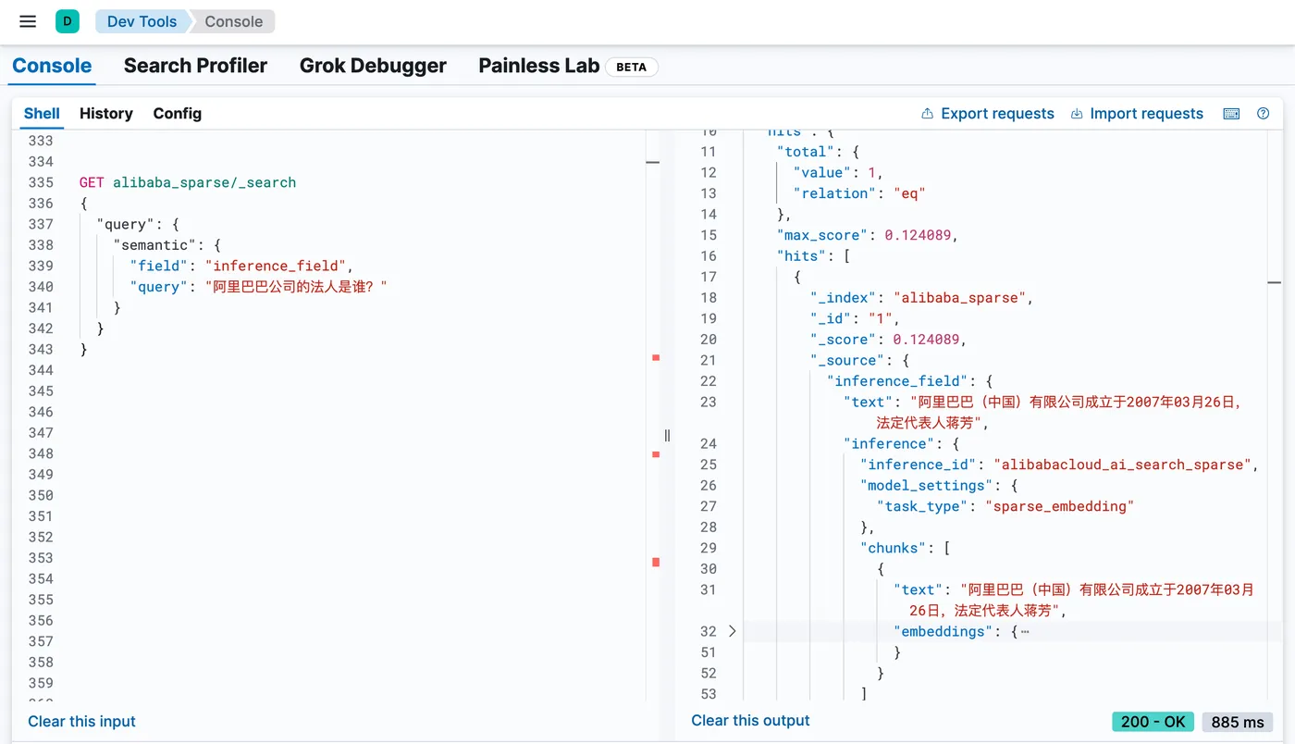Click line number 335 in input gutter
Screen dimensions: 1295x744
41,182
